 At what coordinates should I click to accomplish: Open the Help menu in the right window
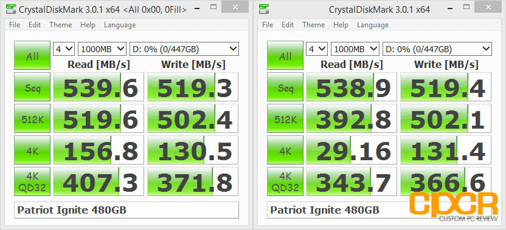tap(341, 25)
